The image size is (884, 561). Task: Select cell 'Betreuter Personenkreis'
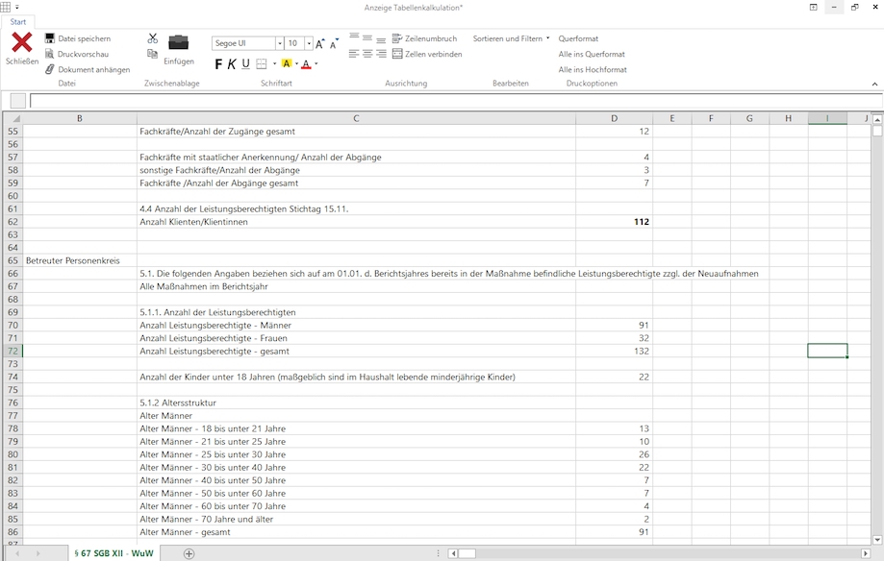tap(80, 260)
